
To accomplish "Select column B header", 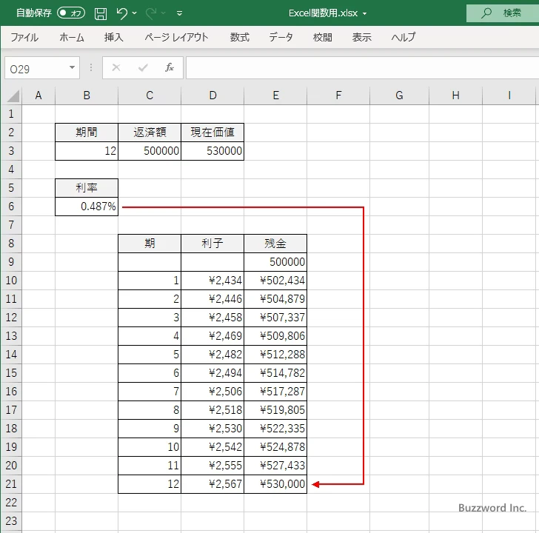I will (x=87, y=95).
